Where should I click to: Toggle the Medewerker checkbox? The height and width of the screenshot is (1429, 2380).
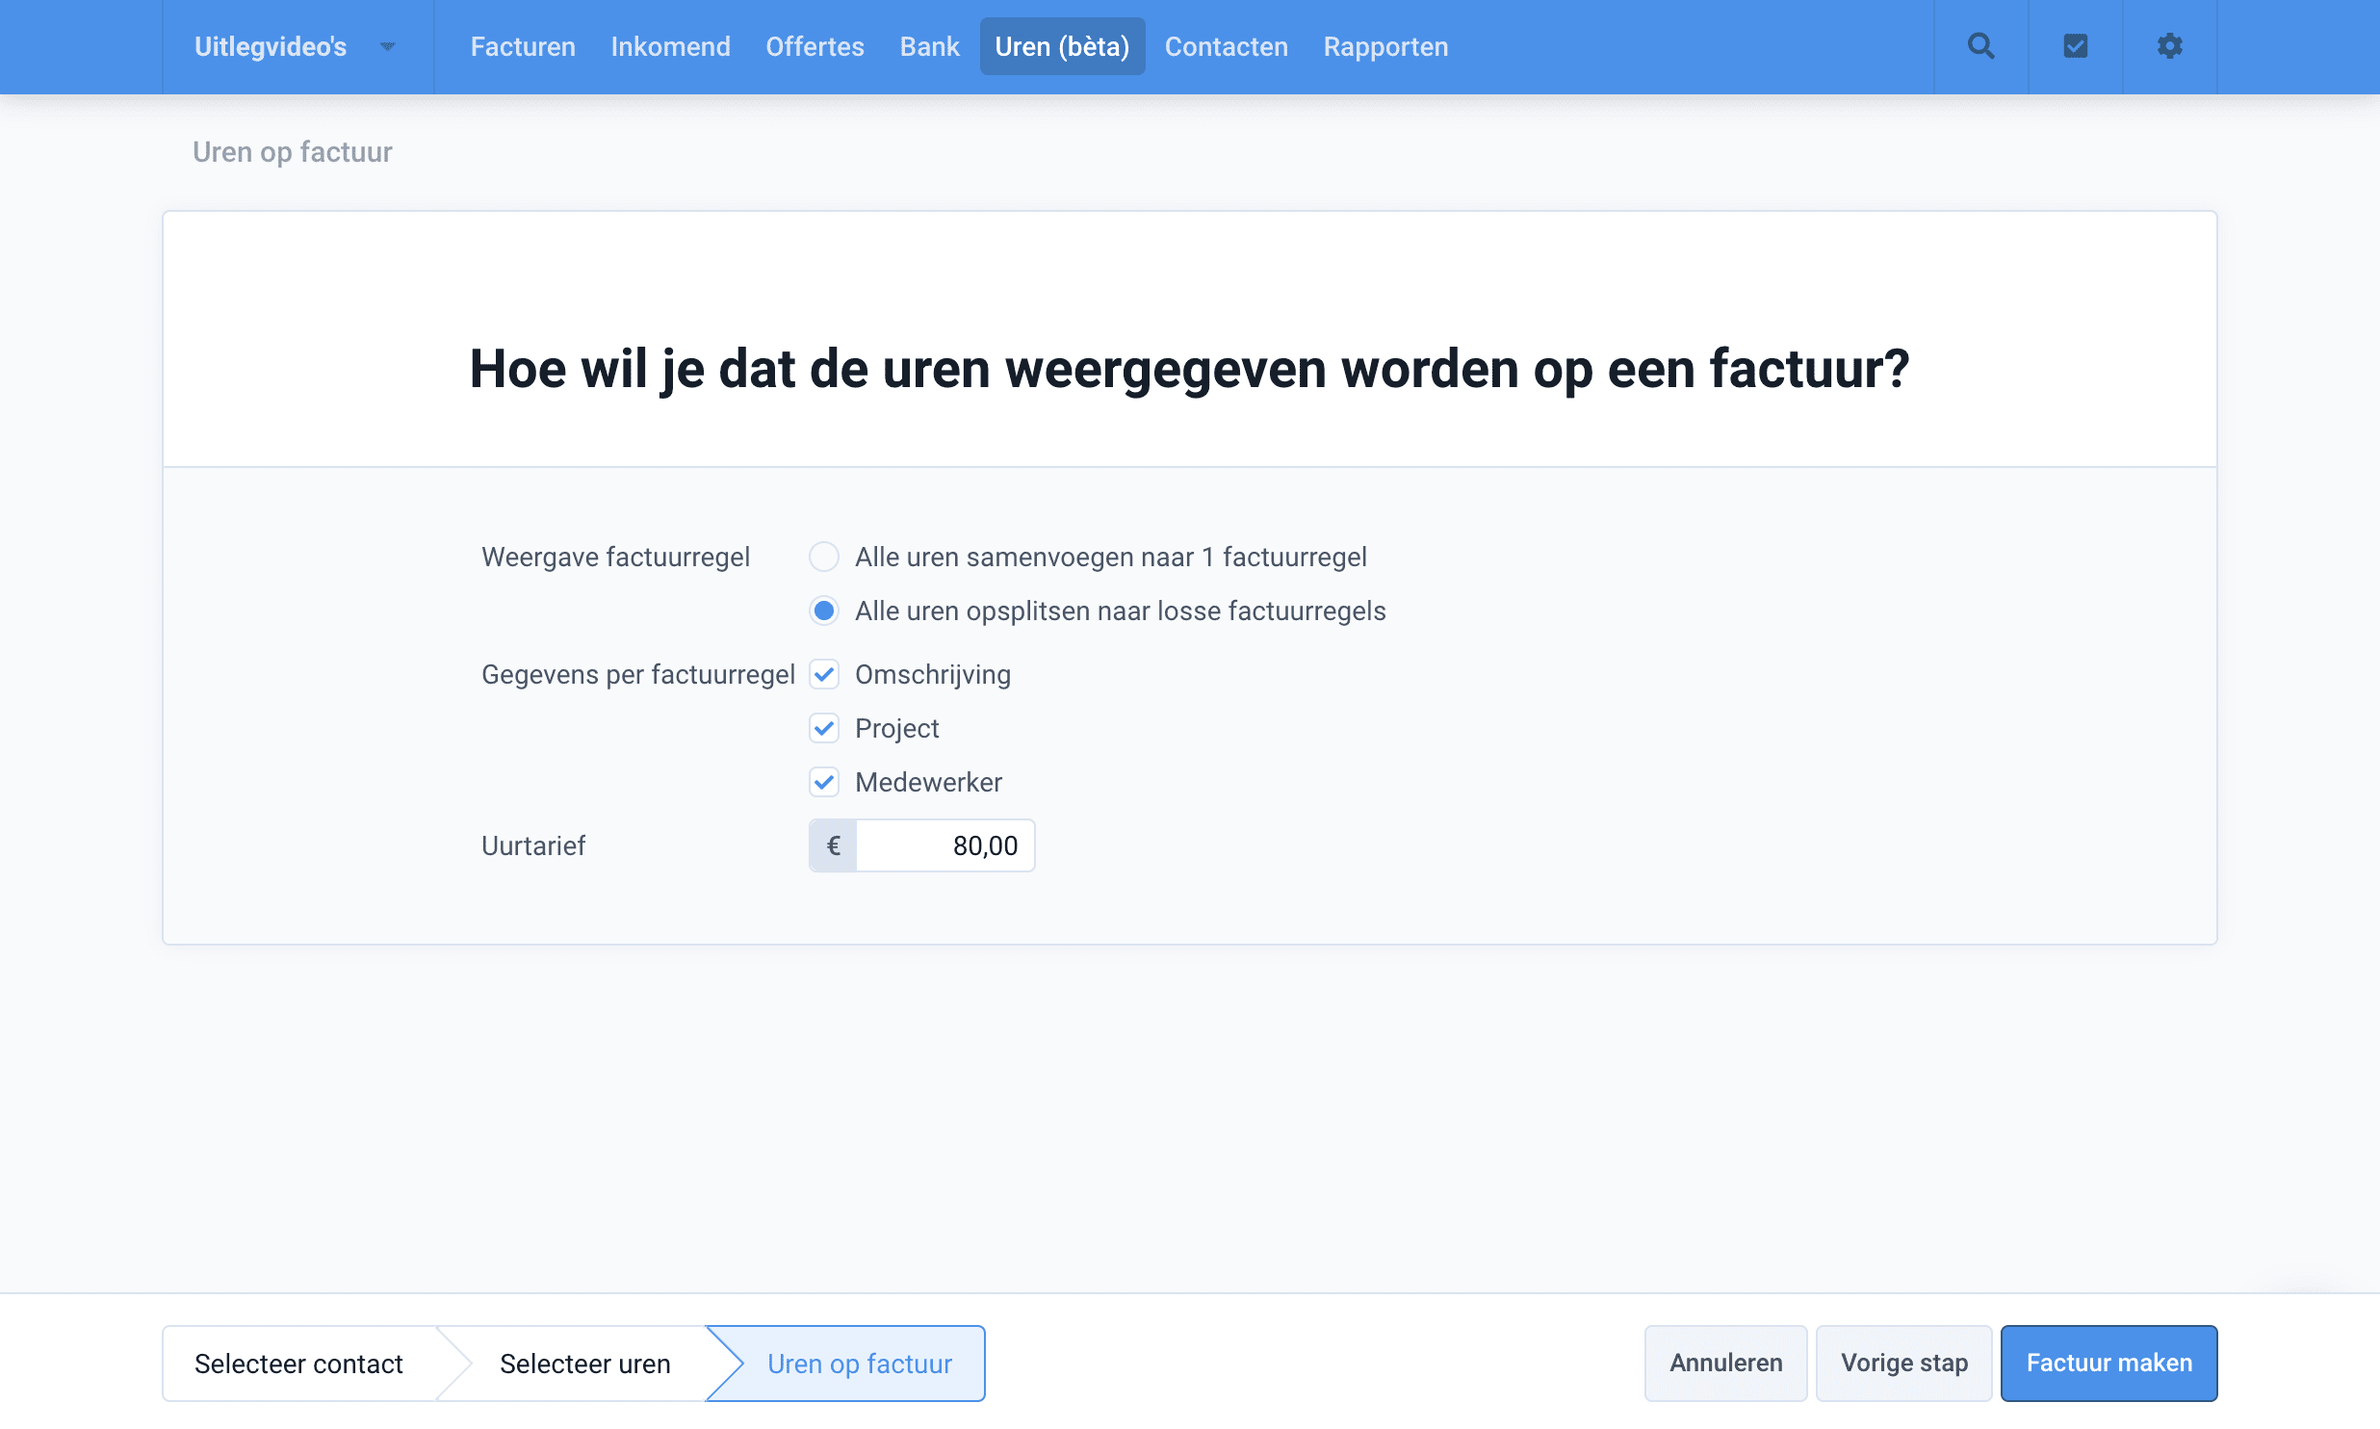click(x=824, y=782)
